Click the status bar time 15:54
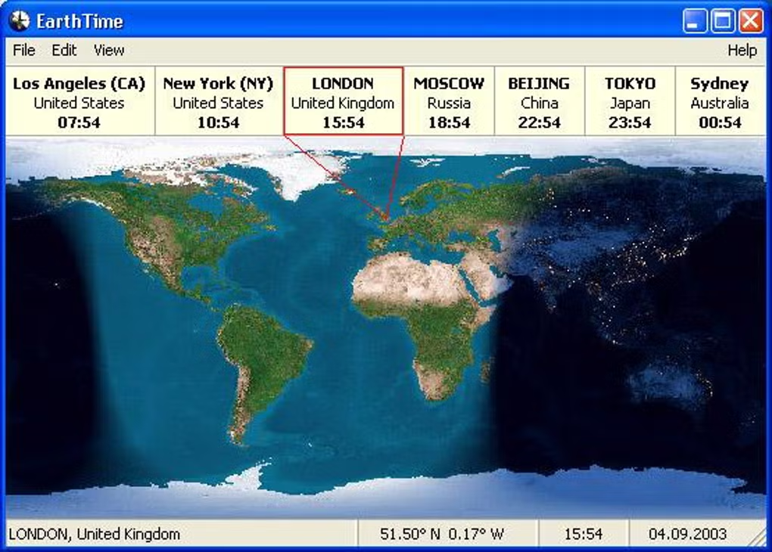772x552 pixels. click(583, 534)
